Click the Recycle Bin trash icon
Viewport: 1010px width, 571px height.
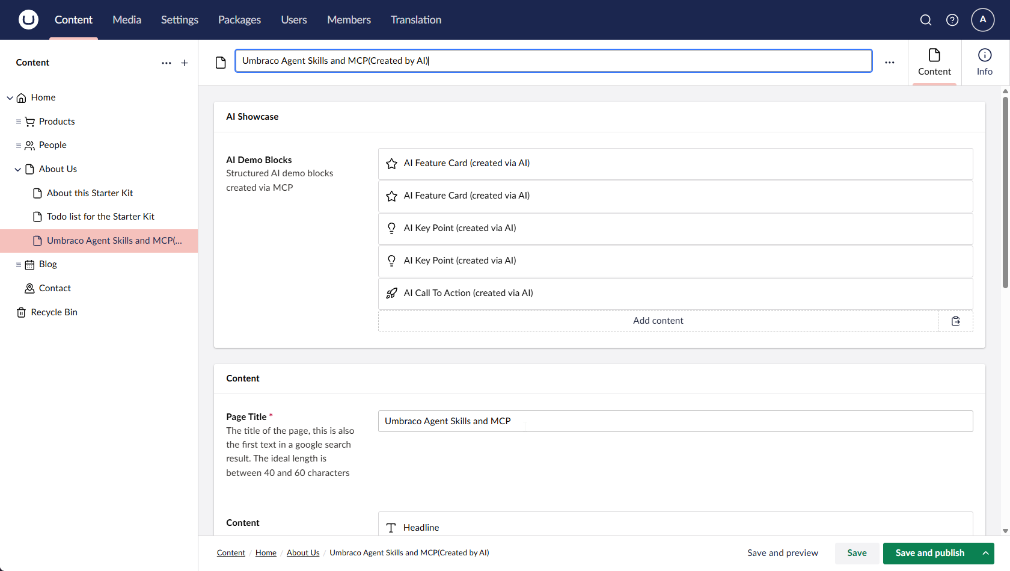click(21, 312)
